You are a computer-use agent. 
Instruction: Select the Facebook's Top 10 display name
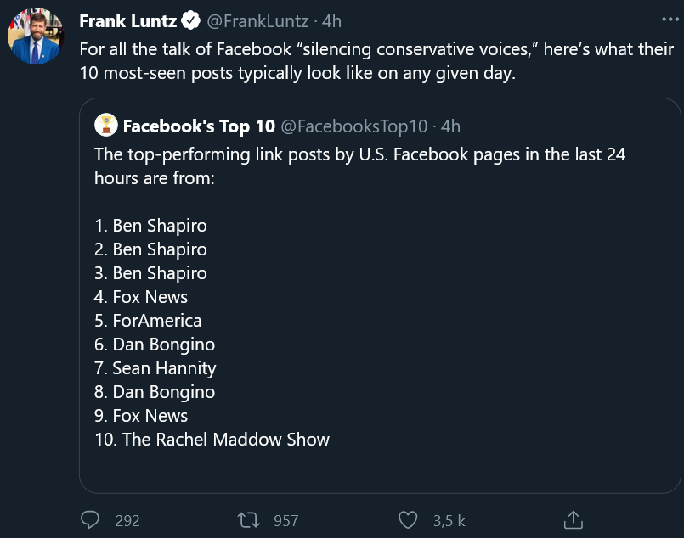(x=200, y=126)
